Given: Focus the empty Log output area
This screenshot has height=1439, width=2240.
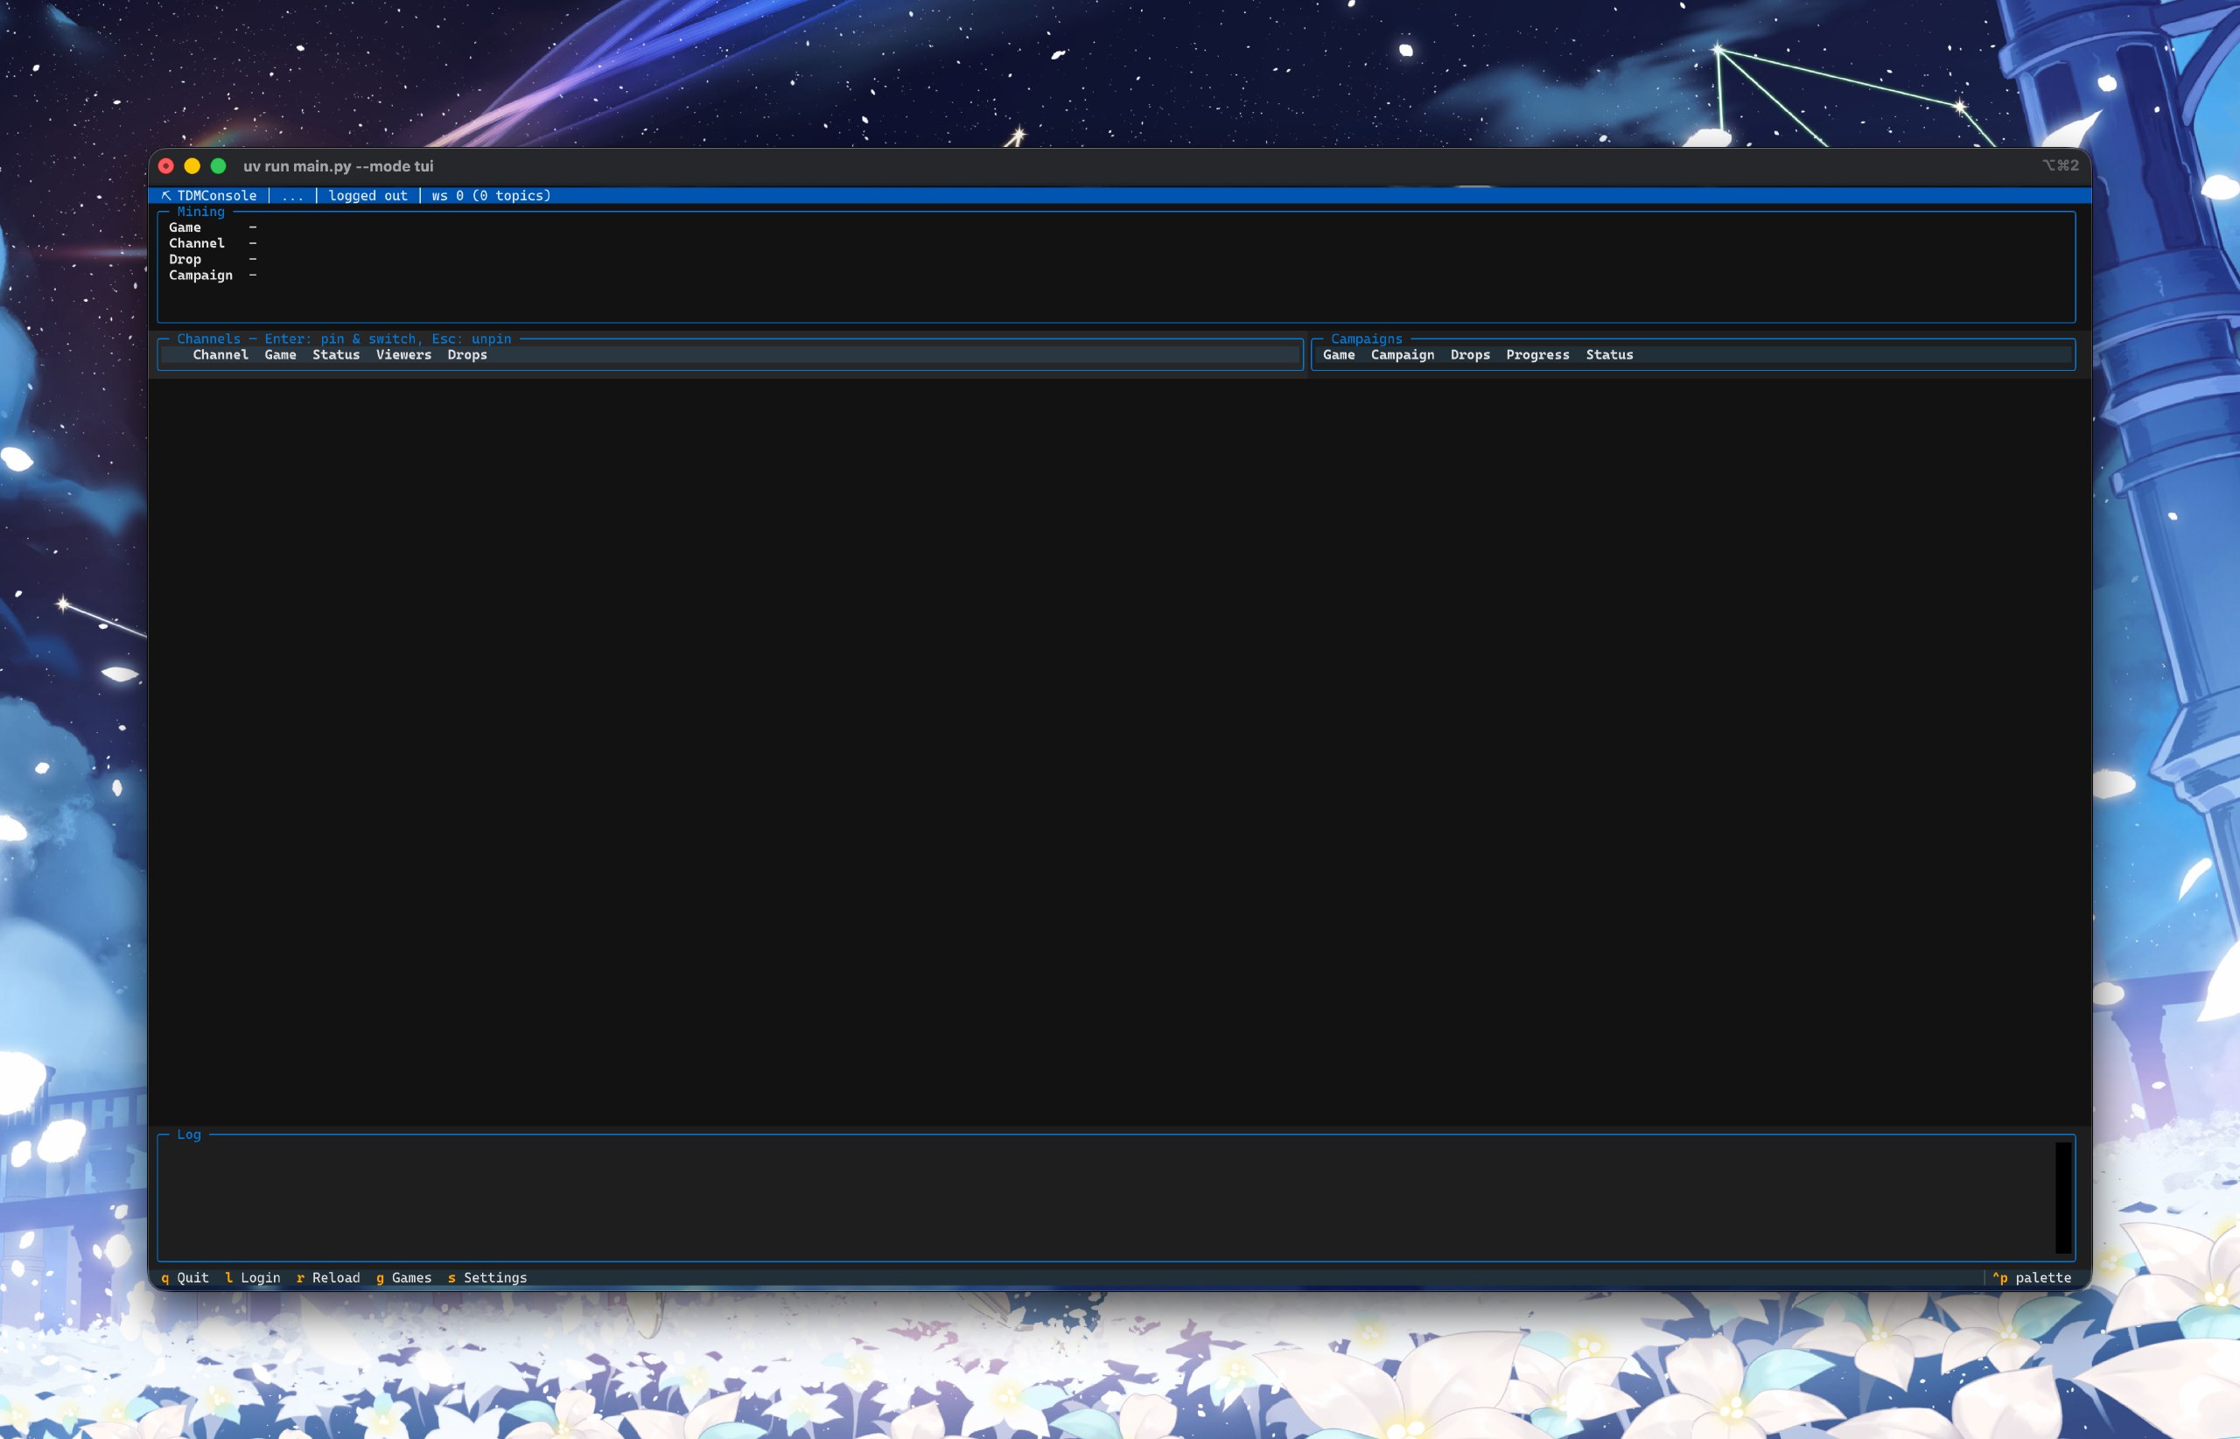Looking at the screenshot, I should pyautogui.click(x=1107, y=1197).
